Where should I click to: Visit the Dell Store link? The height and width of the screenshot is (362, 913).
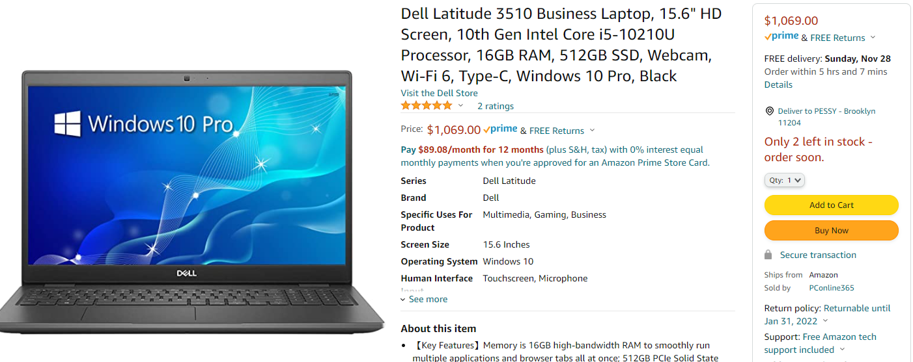[x=440, y=93]
